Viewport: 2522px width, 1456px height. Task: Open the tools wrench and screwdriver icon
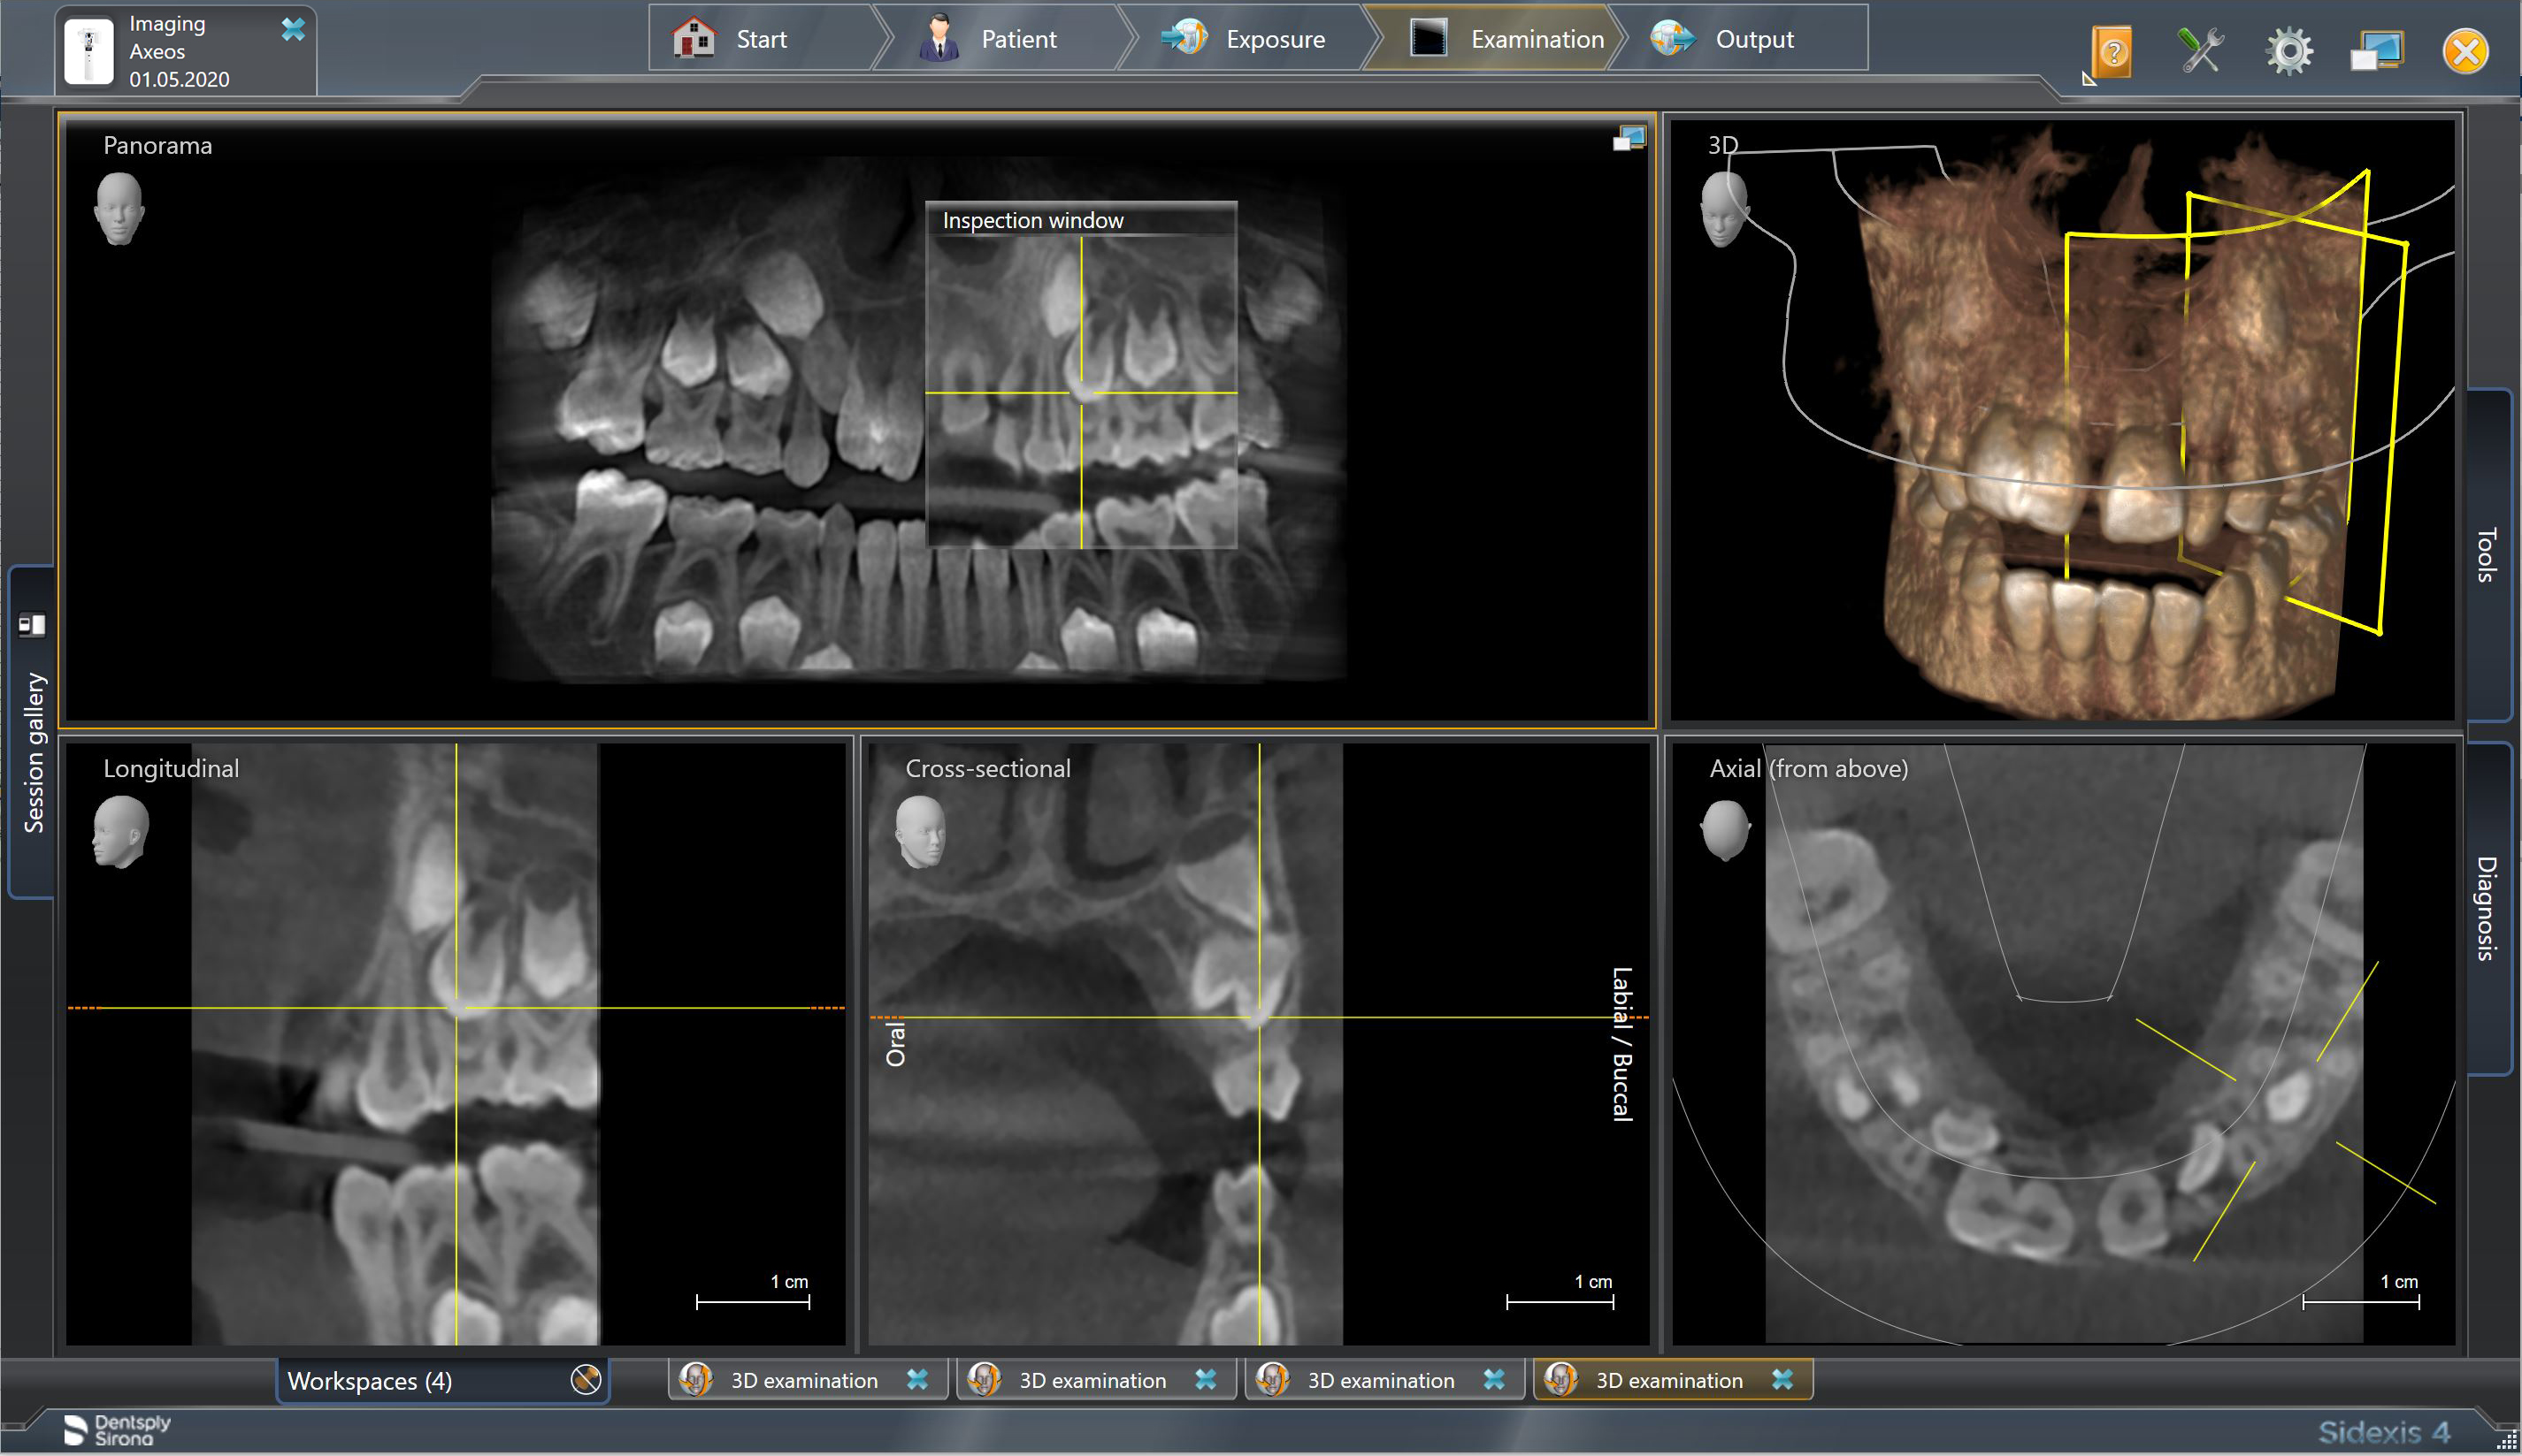click(2200, 51)
